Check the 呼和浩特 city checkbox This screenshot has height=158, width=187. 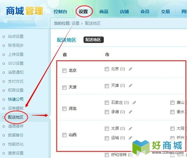coord(107,155)
